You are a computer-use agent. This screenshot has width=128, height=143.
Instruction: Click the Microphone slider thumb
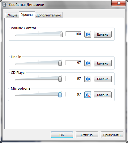pos(60,95)
